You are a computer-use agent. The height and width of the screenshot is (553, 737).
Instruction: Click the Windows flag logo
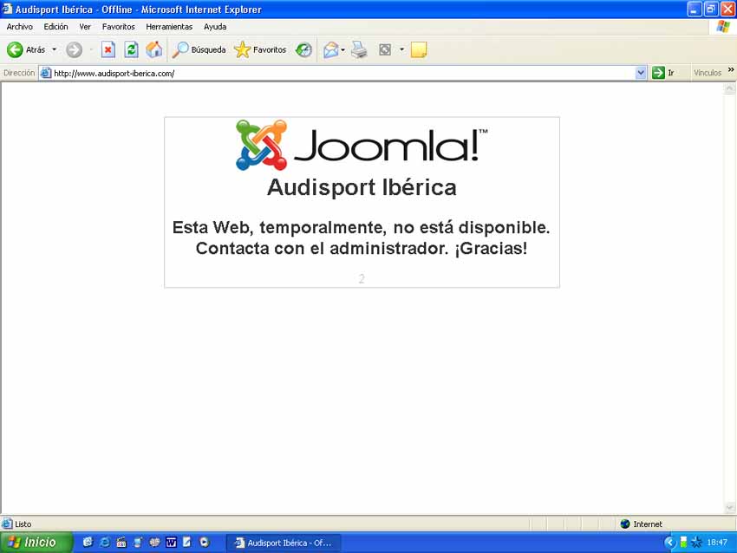[723, 27]
